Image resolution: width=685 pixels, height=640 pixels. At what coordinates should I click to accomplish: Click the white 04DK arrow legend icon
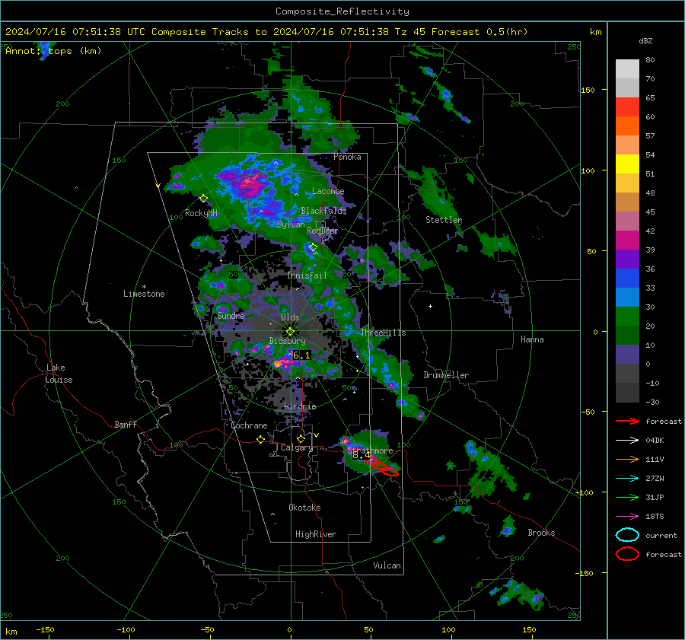coord(627,440)
